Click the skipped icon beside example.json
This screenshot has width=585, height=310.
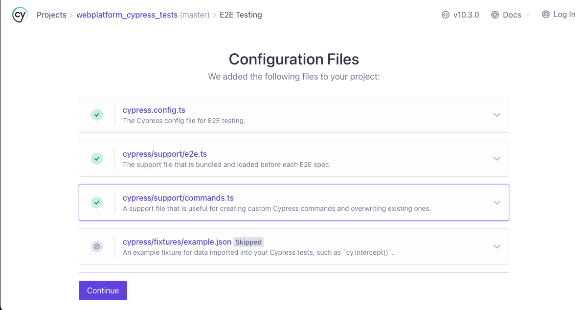point(97,247)
